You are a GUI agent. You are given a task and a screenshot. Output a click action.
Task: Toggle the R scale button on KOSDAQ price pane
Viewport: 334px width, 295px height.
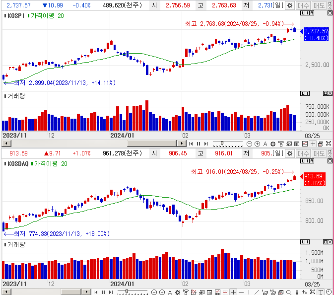click(312, 161)
